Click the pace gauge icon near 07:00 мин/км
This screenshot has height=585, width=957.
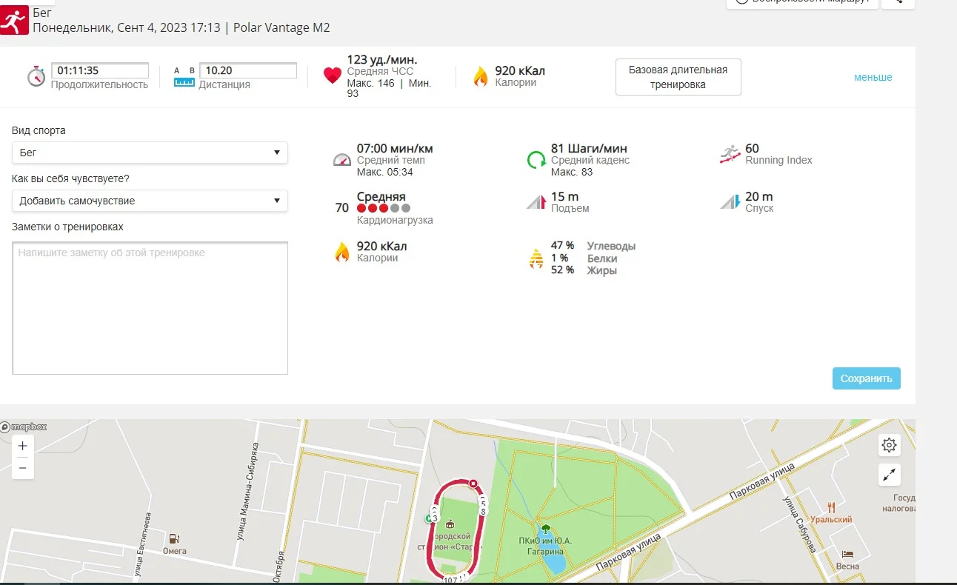click(341, 160)
